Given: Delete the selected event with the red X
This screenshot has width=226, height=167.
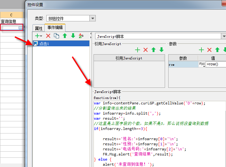Looking at the screenshot, I should click(x=48, y=36).
